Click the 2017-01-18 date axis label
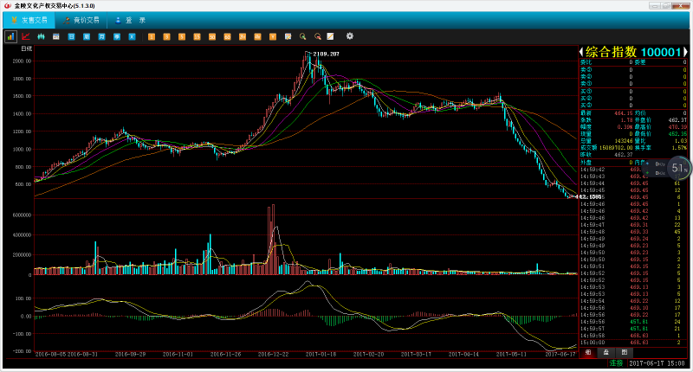Image resolution: width=693 pixels, height=372 pixels. coord(321,355)
